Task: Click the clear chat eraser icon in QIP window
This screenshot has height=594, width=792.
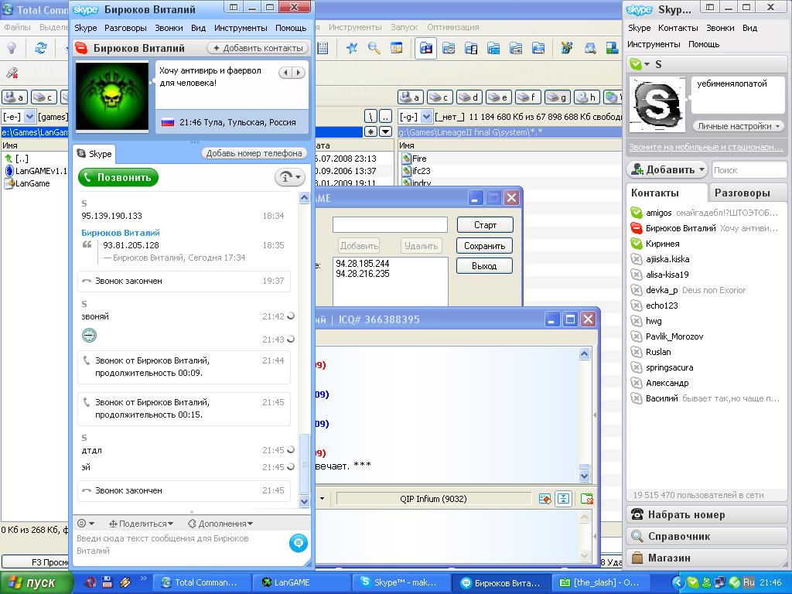Action: pyautogui.click(x=545, y=499)
